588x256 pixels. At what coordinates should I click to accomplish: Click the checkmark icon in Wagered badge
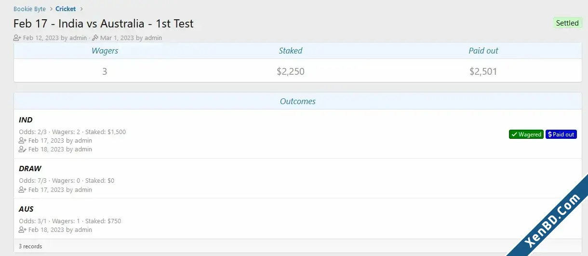[x=514, y=135]
